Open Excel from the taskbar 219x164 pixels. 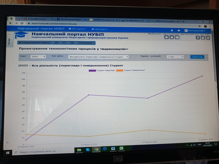[121, 148]
